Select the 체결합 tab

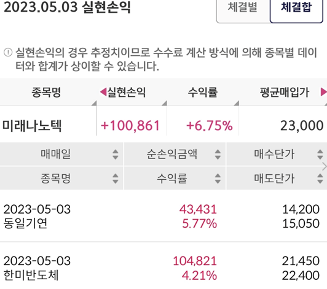point(296,9)
